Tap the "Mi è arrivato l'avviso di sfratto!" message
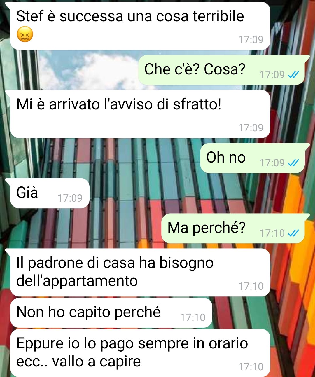 click(x=140, y=114)
